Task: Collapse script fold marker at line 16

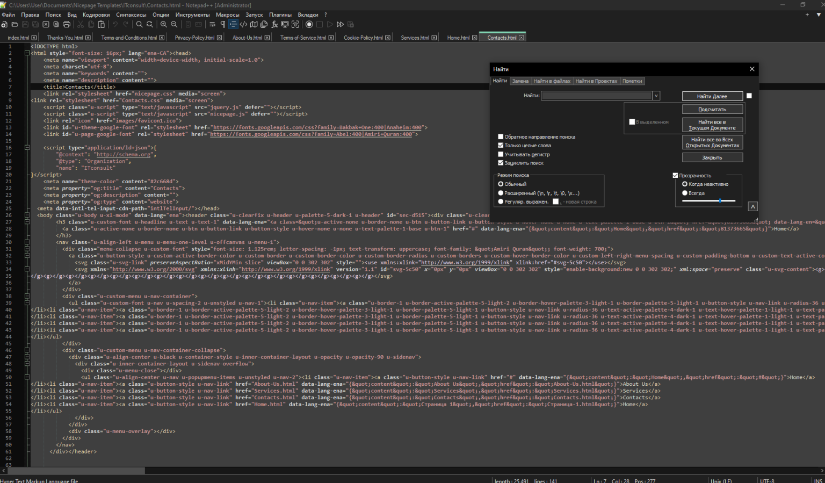Action: [x=27, y=148]
